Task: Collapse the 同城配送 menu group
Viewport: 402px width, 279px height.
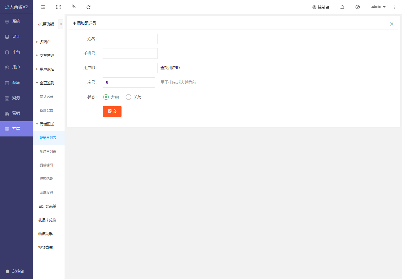Action: click(x=49, y=124)
